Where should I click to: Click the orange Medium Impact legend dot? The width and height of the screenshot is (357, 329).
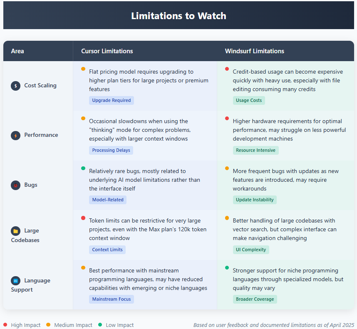click(x=48, y=325)
